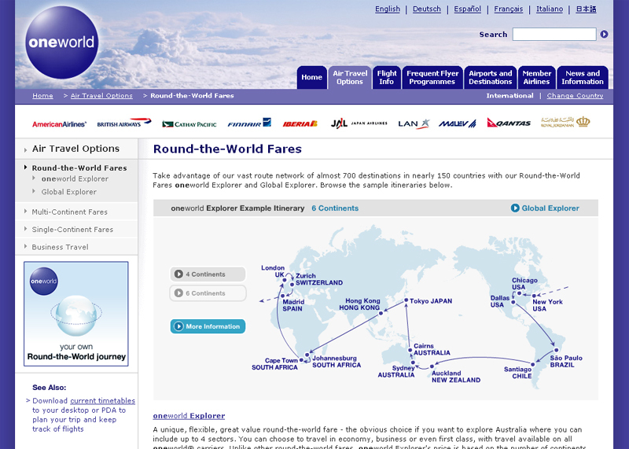Expand Single-Continent Fares in sidebar
Viewport: 629px width, 449px height.
[72, 230]
